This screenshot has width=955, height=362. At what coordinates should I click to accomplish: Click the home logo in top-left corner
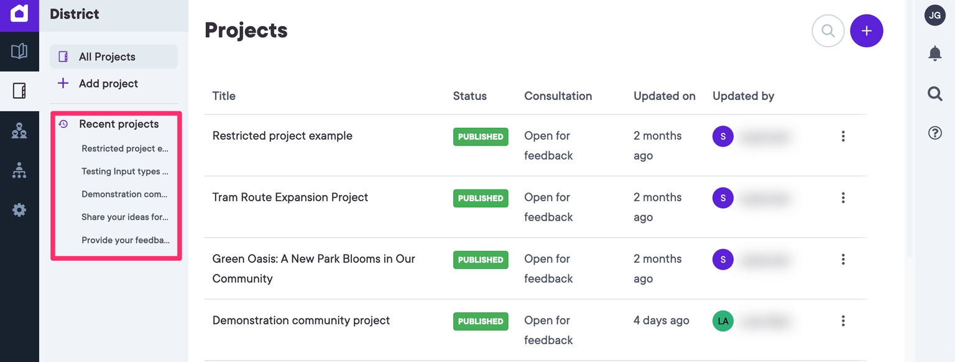pyautogui.click(x=19, y=14)
